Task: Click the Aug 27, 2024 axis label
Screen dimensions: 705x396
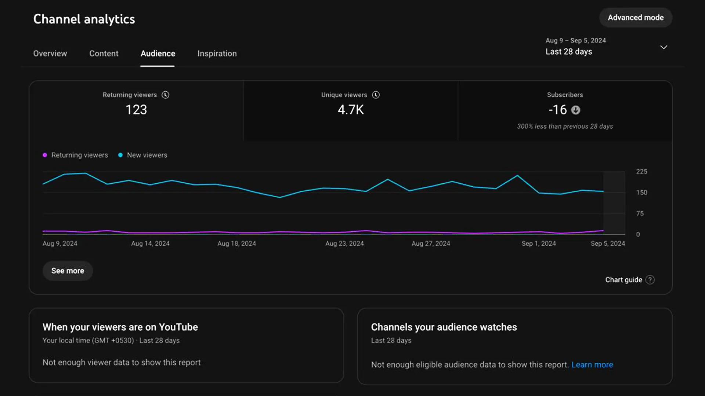Action: pyautogui.click(x=431, y=243)
